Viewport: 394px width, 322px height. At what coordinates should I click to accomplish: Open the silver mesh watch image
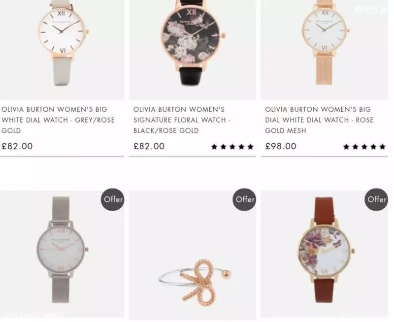click(x=62, y=254)
